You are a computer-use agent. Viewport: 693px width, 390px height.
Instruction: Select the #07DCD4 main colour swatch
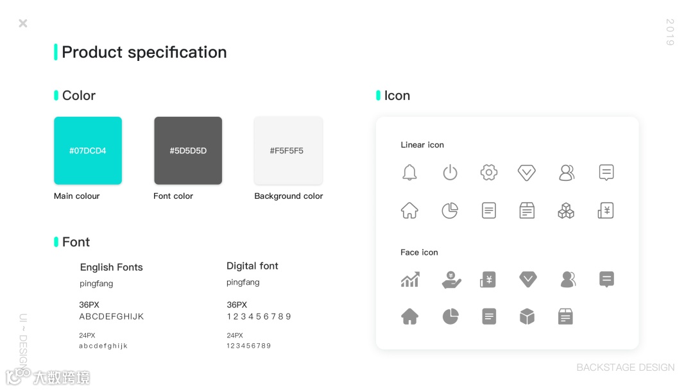[88, 151]
